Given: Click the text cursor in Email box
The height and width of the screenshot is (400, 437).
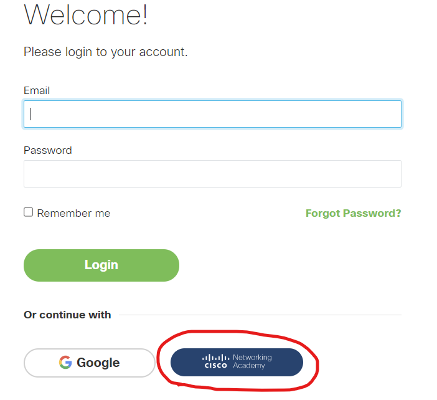Looking at the screenshot, I should 31,114.
